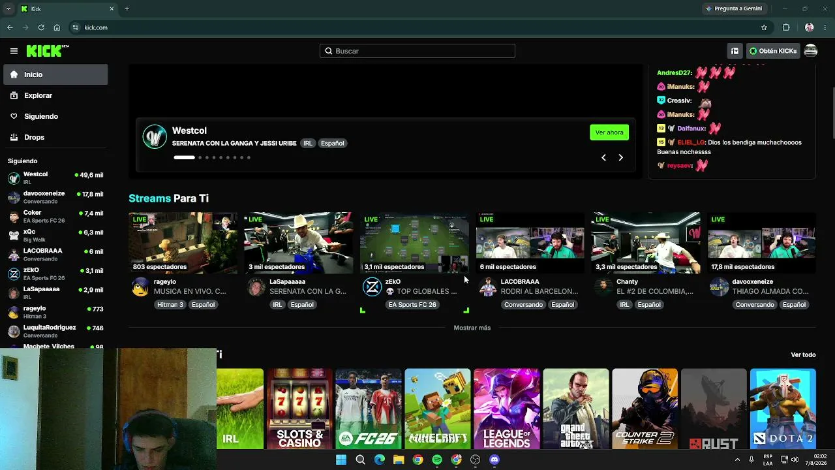The width and height of the screenshot is (835, 470).
Task: Click the Ver todo link
Action: click(803, 355)
